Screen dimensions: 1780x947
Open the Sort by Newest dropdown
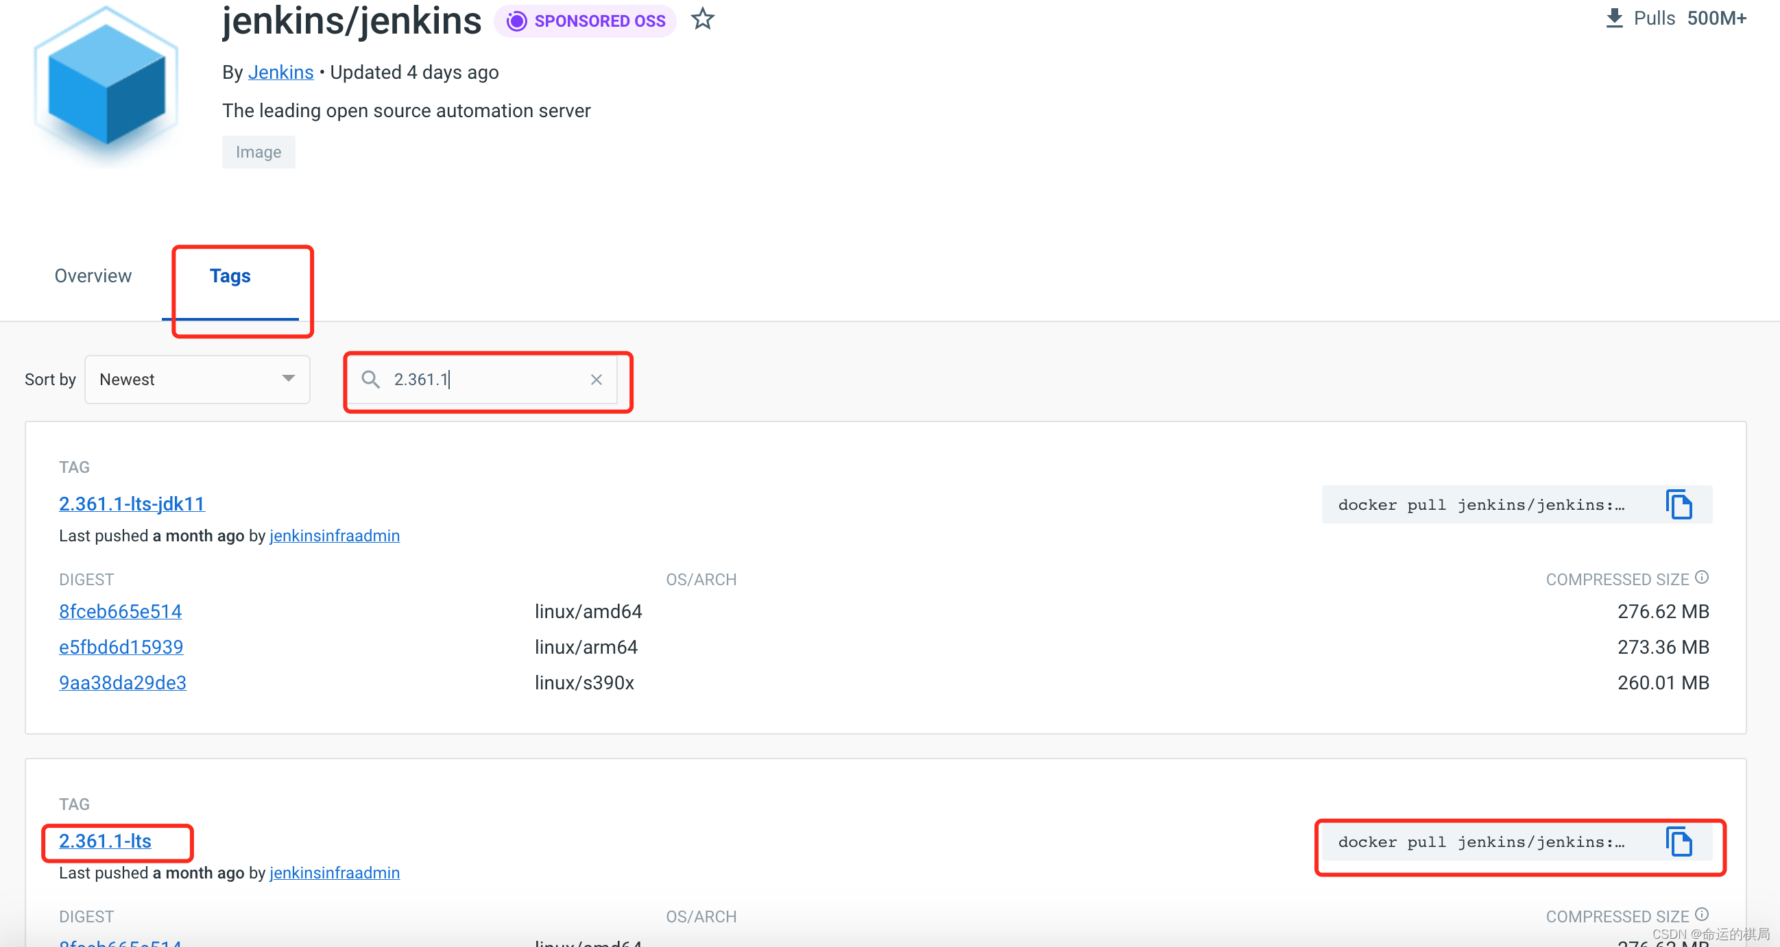coord(197,380)
